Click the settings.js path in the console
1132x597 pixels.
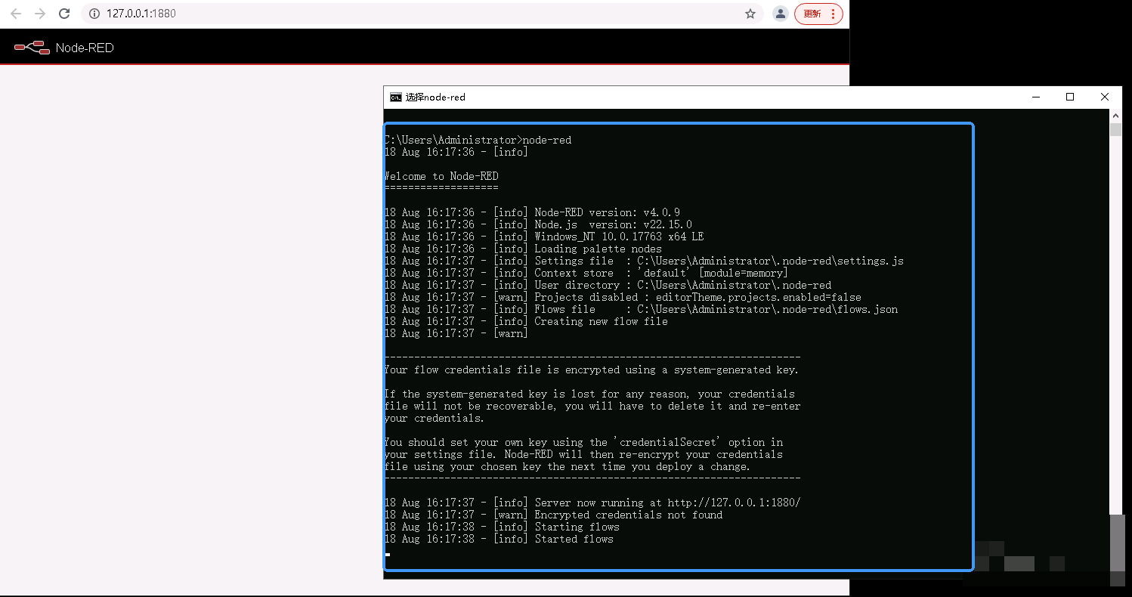pyautogui.click(x=770, y=261)
